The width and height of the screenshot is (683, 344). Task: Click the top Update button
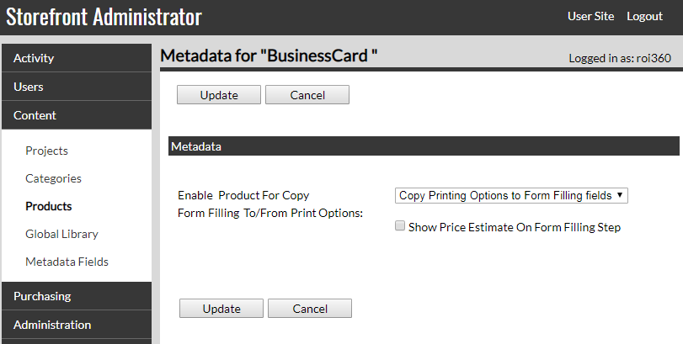[x=219, y=95]
